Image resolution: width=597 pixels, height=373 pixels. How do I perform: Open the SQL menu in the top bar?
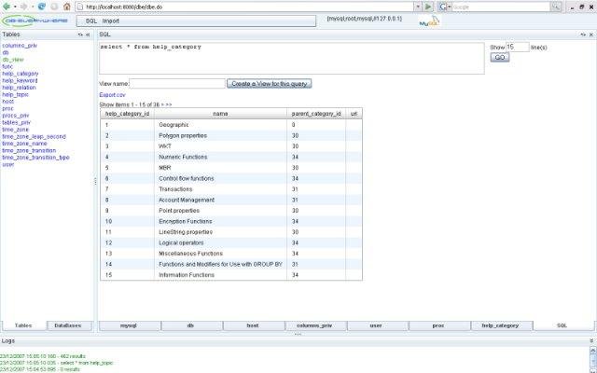[91, 19]
